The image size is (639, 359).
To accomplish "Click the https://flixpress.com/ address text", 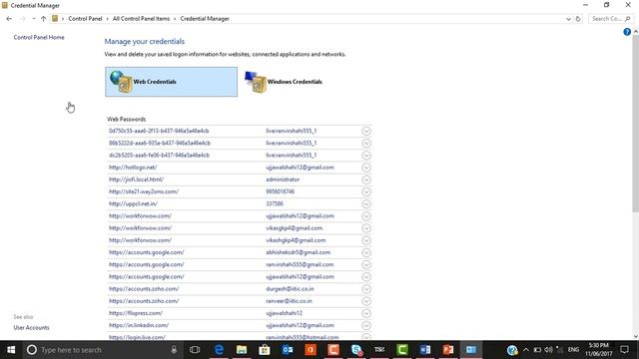I will (x=136, y=313).
